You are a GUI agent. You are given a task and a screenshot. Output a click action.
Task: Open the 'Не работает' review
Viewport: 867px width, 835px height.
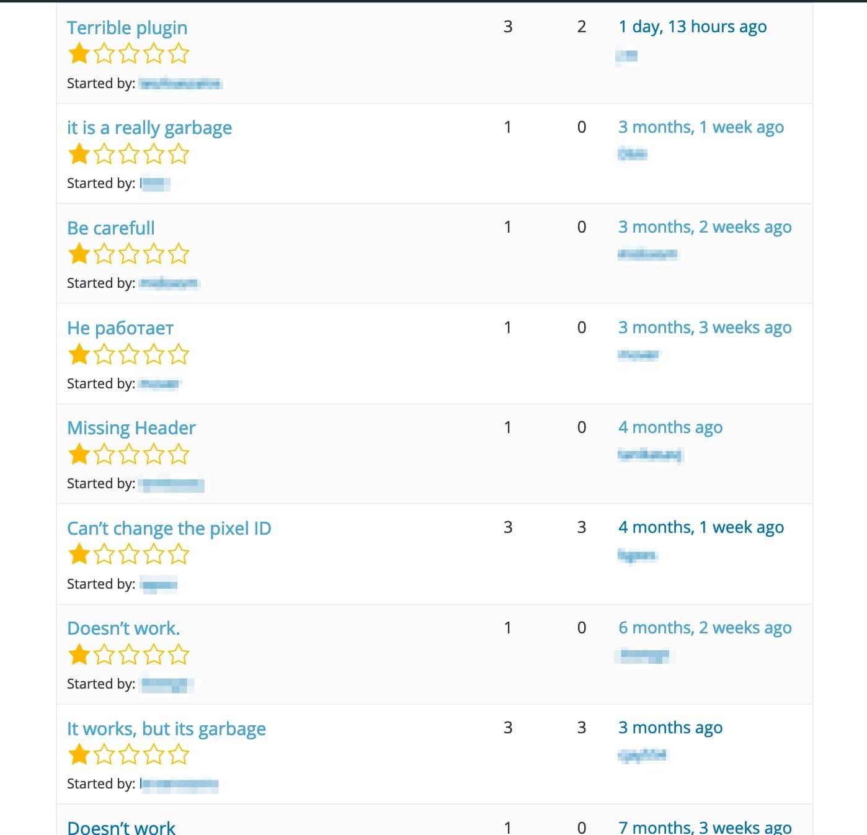point(120,328)
